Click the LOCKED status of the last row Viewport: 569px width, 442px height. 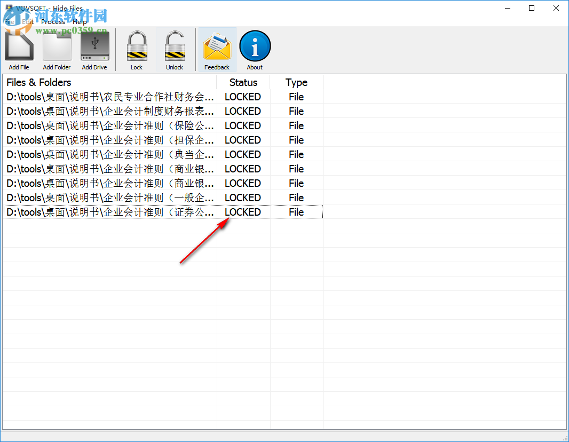pos(243,212)
